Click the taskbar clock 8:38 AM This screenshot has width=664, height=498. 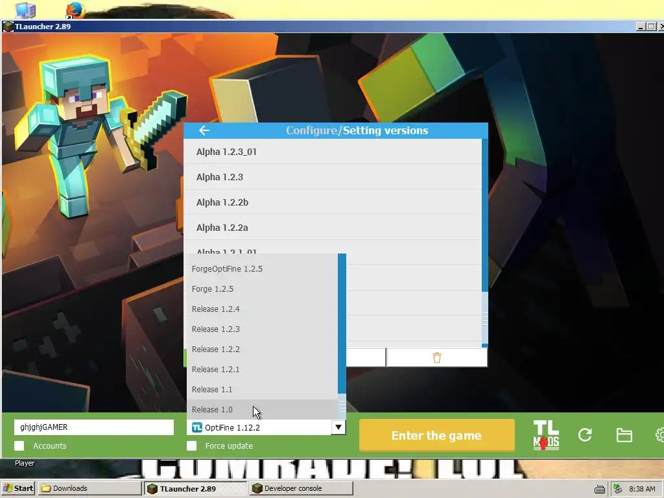tap(642, 489)
